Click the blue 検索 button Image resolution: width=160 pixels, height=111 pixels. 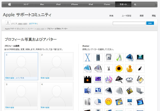150,23
